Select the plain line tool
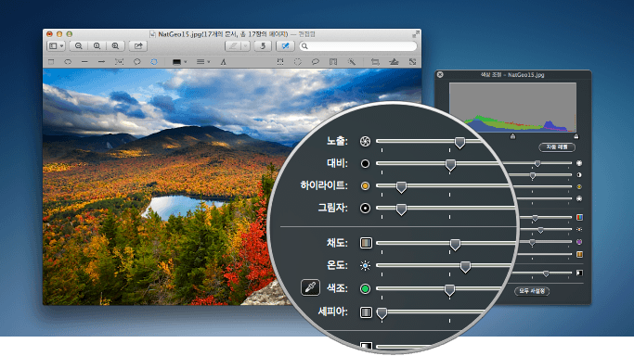This screenshot has width=634, height=356. tap(84, 62)
